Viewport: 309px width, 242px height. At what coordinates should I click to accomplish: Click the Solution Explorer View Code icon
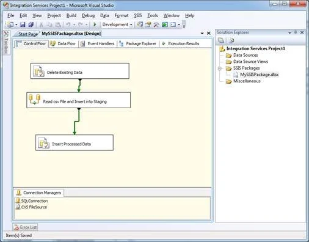231,40
